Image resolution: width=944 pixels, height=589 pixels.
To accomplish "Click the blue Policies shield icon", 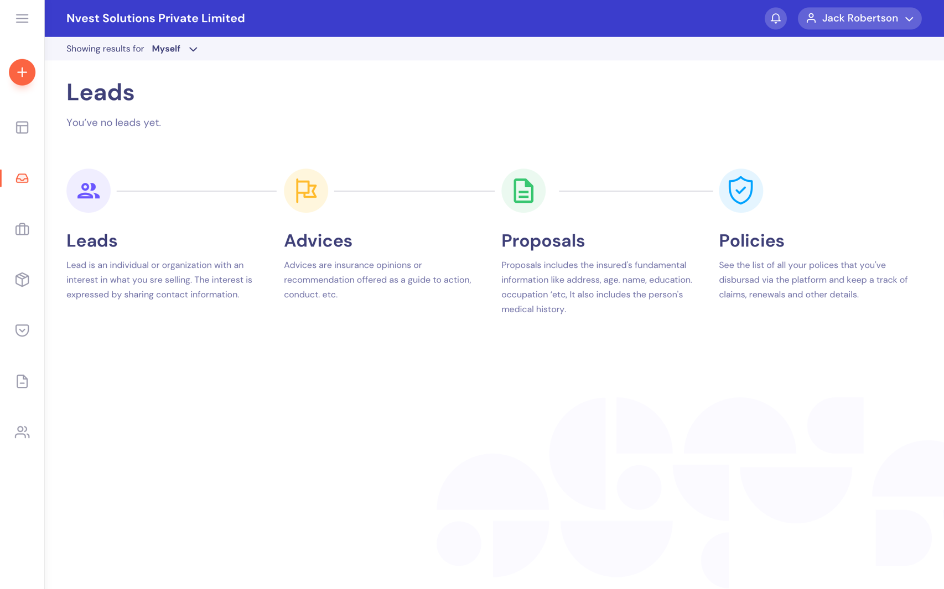I will pos(740,191).
